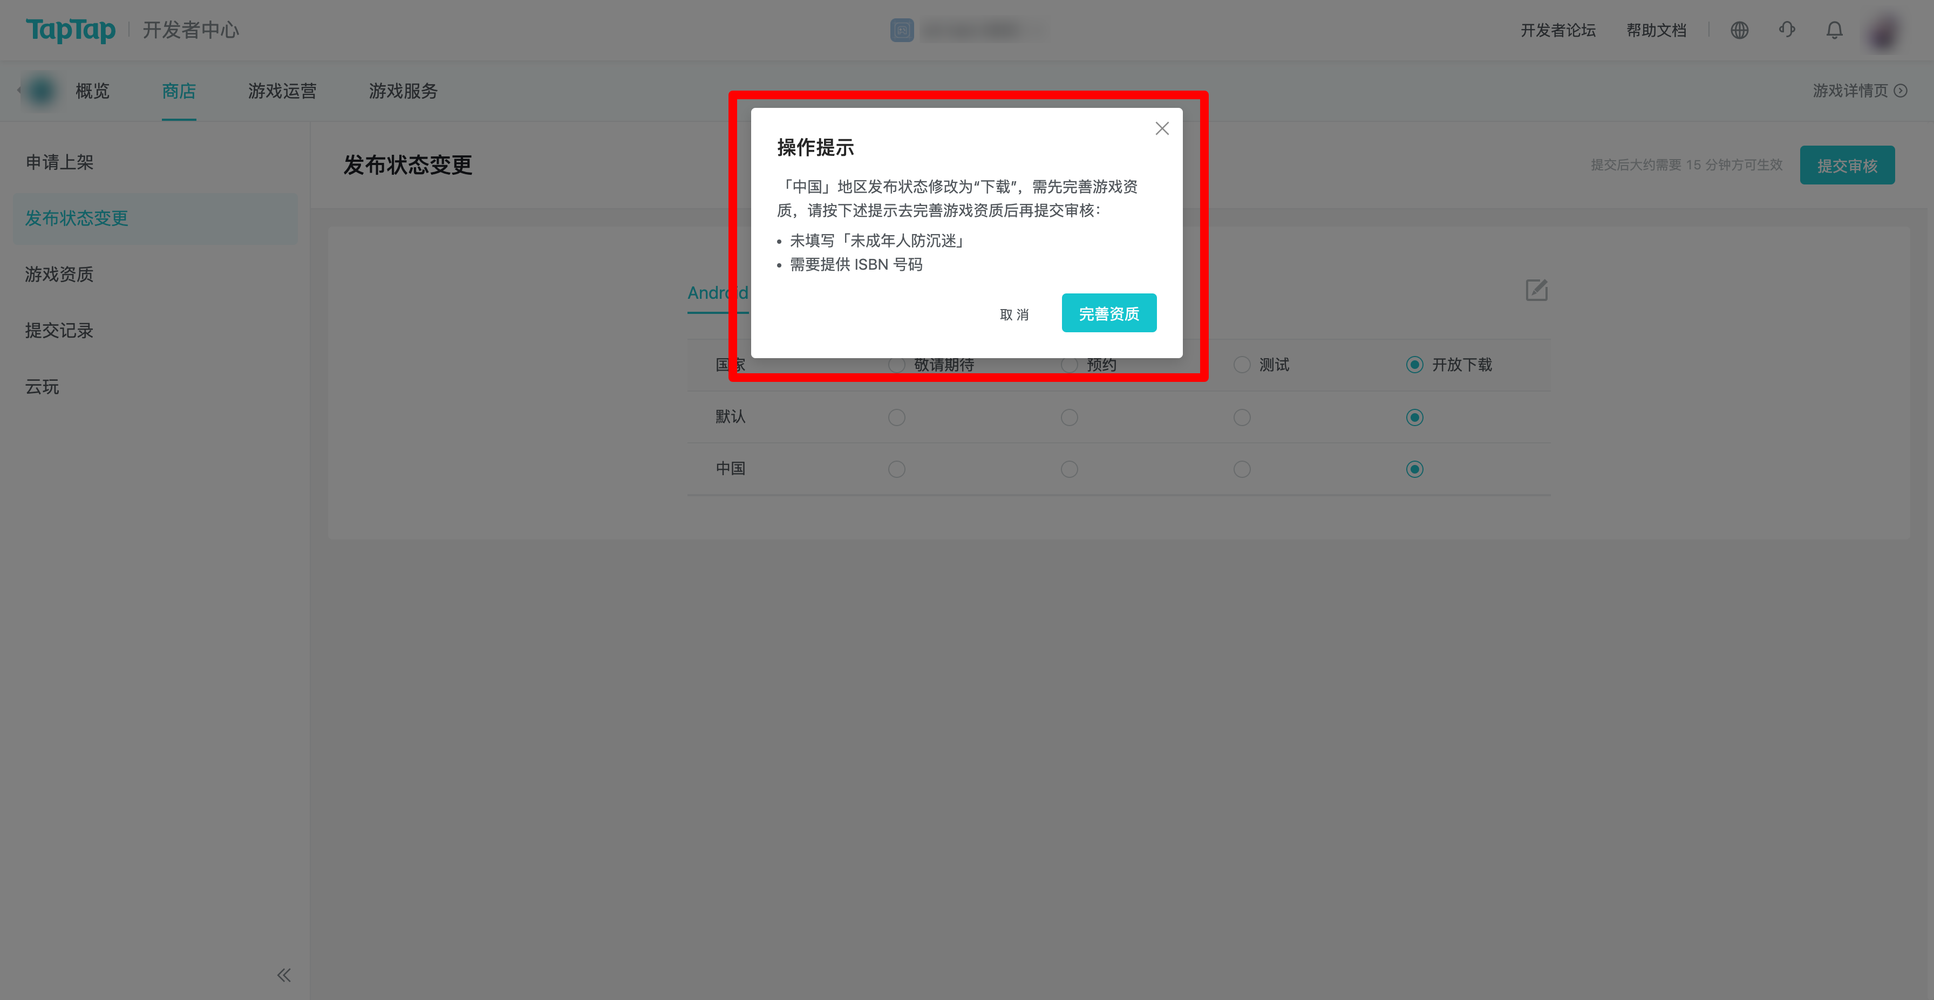
Task: Open 游戏资质 in the sidebar
Action: tap(59, 275)
